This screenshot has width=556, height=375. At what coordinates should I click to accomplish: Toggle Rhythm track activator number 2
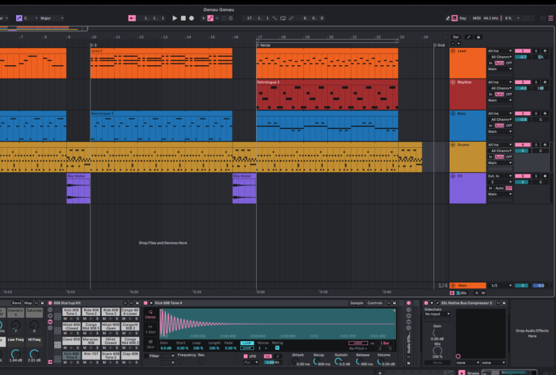pos(523,82)
